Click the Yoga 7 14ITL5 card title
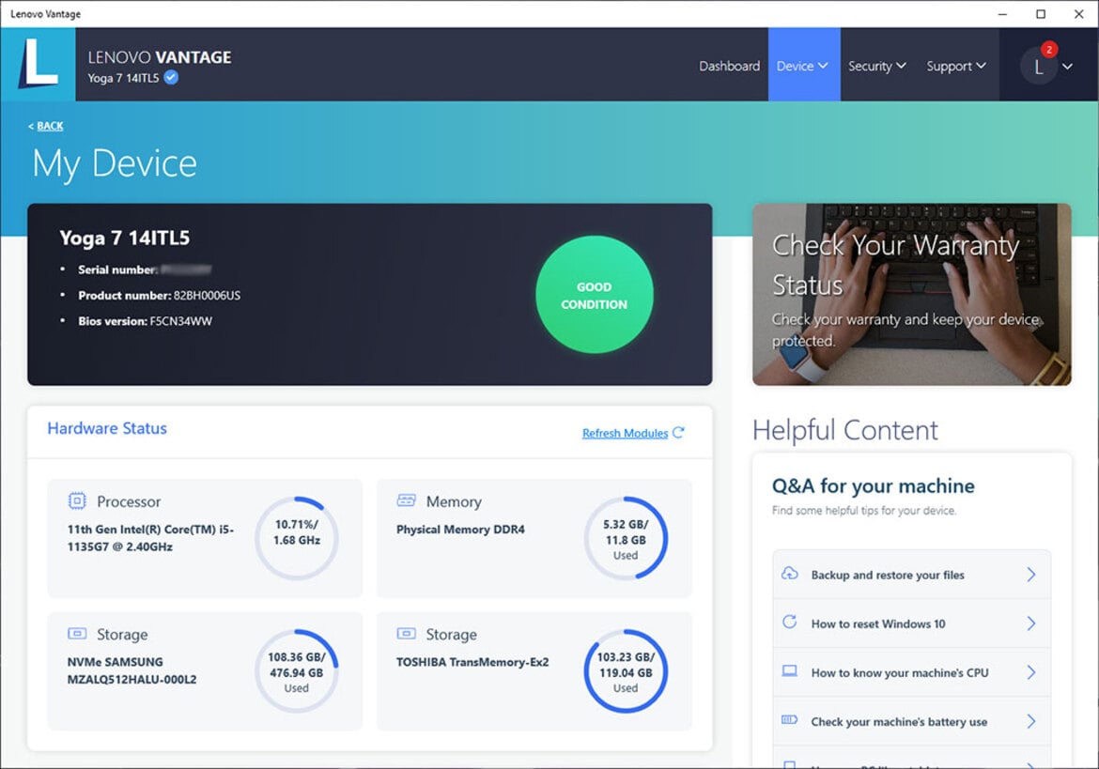 click(125, 238)
